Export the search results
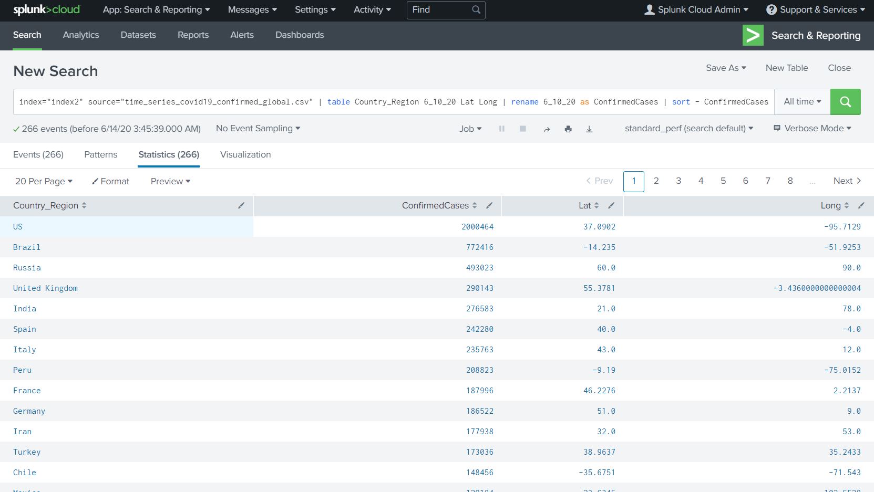The image size is (874, 492). tap(589, 129)
